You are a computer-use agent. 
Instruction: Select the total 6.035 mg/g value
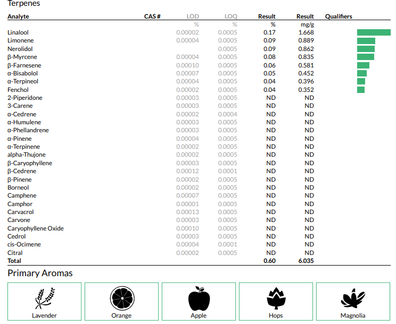pyautogui.click(x=306, y=261)
